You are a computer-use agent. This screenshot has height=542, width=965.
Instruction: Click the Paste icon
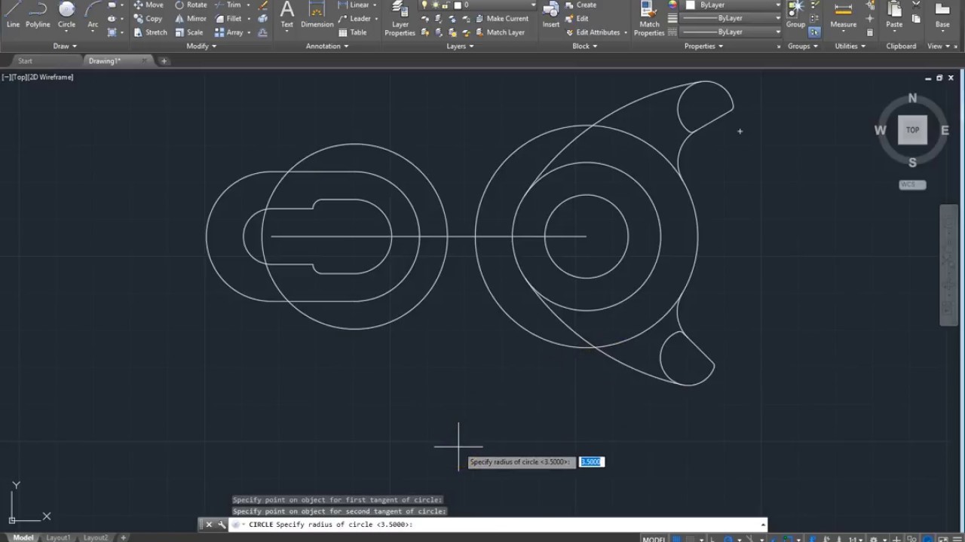[x=894, y=14]
